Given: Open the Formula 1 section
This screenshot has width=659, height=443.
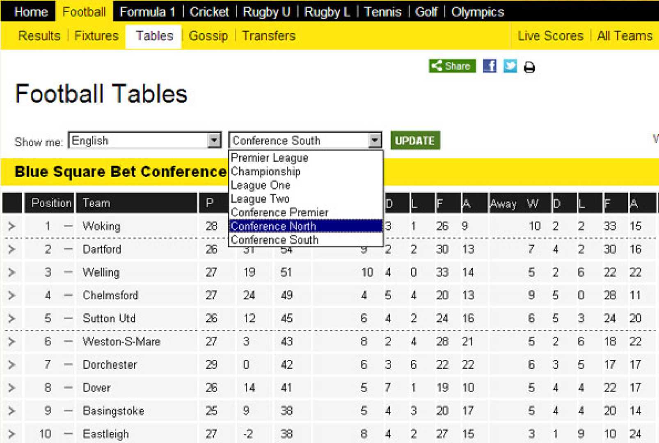Looking at the screenshot, I should click(147, 12).
